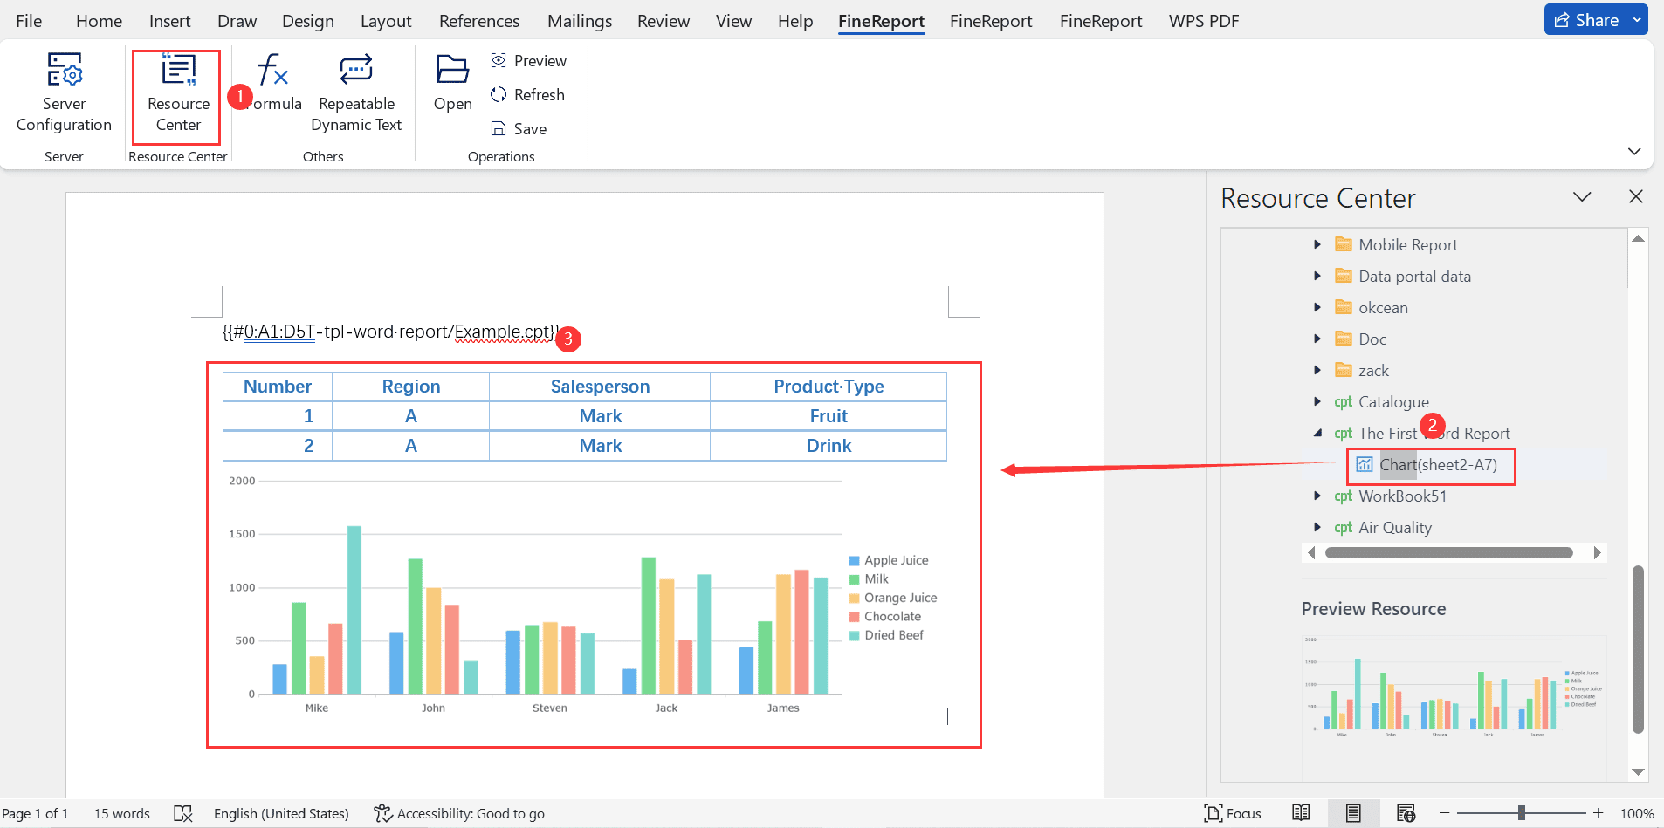Screen dimensions: 1664x828
Task: Expand the okcean folder
Action: (1317, 308)
